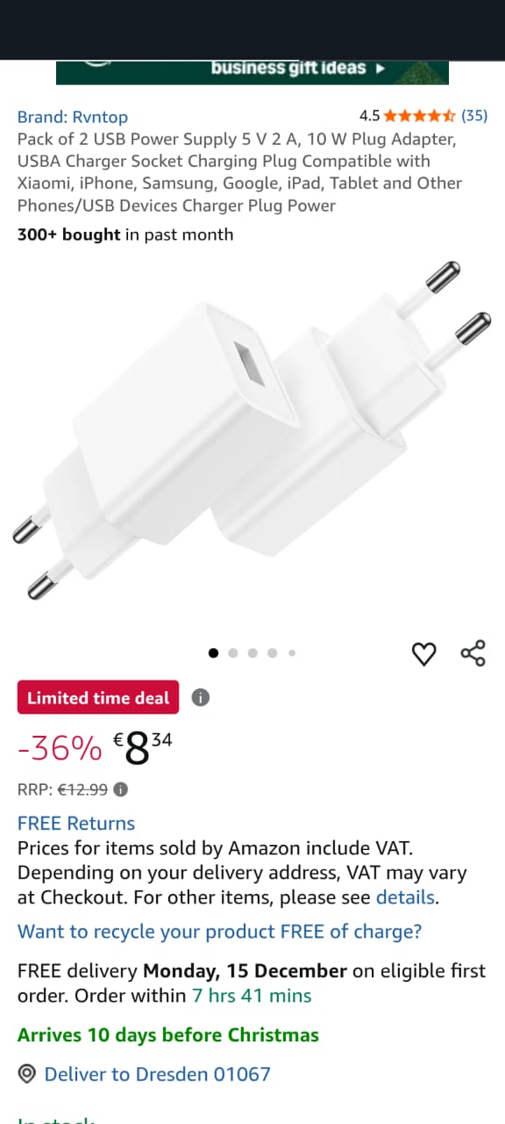Screen dimensions: 505x1124
Task: Open recycle your product FREE link
Action: point(220,931)
